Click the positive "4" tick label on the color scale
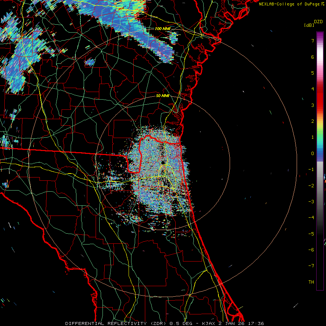326x326 pixels. coord(313,89)
